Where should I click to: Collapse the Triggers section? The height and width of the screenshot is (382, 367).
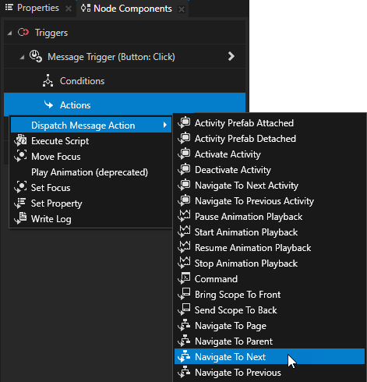[9, 33]
